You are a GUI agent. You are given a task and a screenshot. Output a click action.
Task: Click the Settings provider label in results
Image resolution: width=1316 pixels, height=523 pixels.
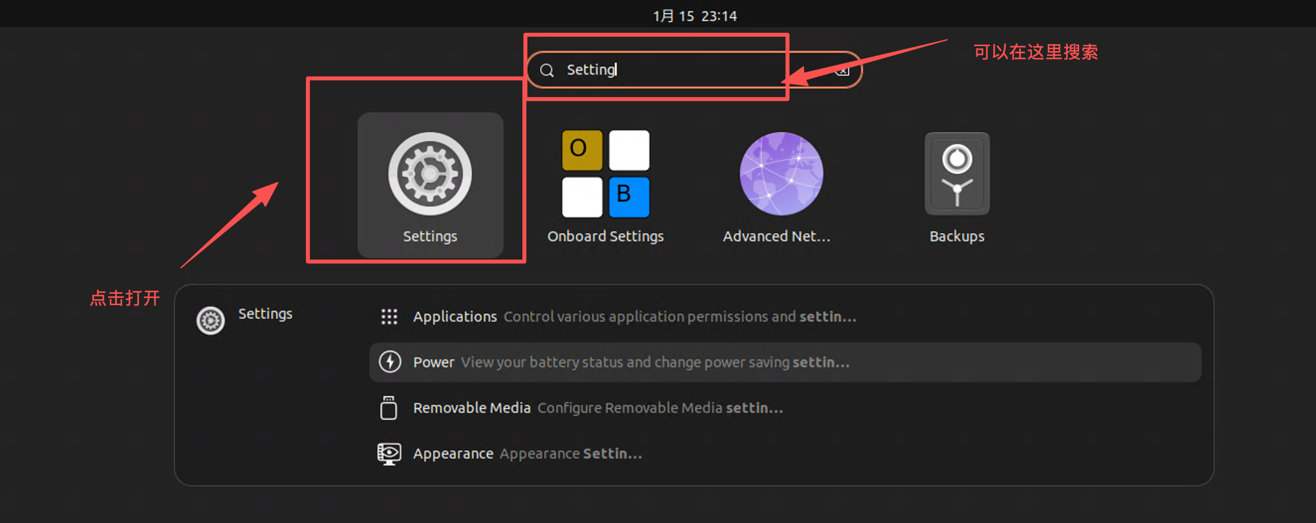tap(265, 314)
